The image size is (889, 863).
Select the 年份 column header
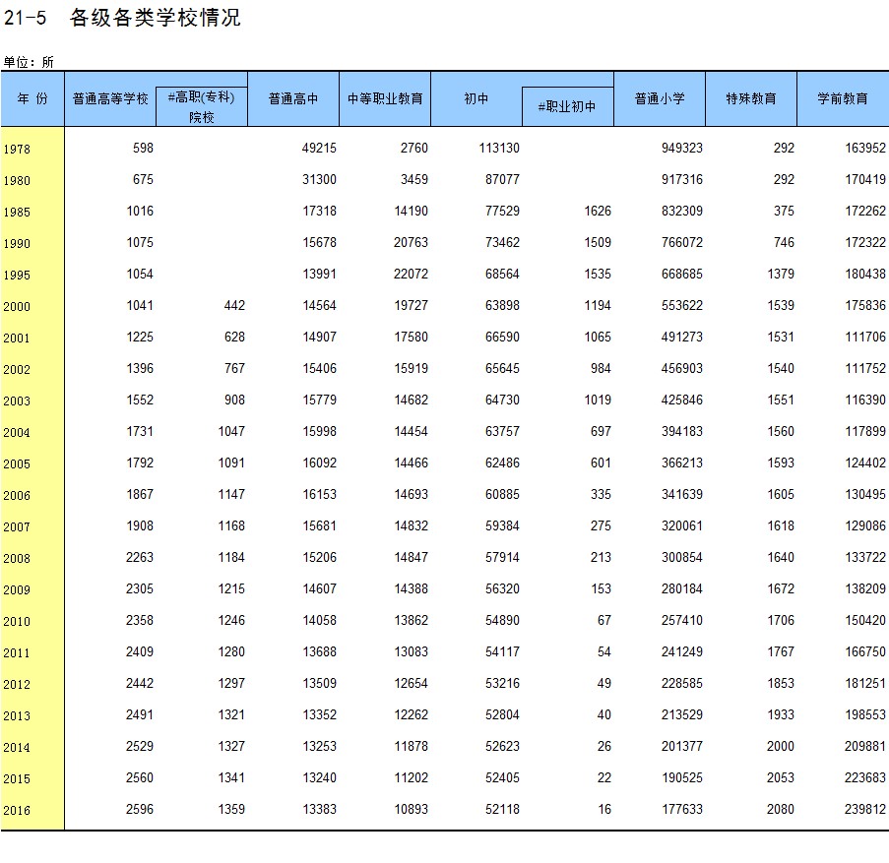point(32,98)
